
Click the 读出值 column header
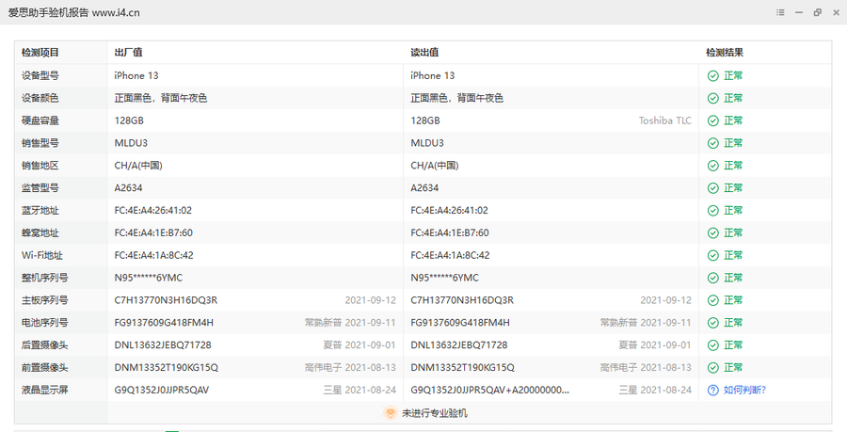coord(424,53)
